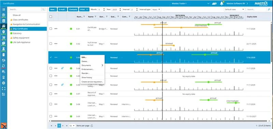
Task: Click the Year stepper arrows
Action: [x=120, y=10]
